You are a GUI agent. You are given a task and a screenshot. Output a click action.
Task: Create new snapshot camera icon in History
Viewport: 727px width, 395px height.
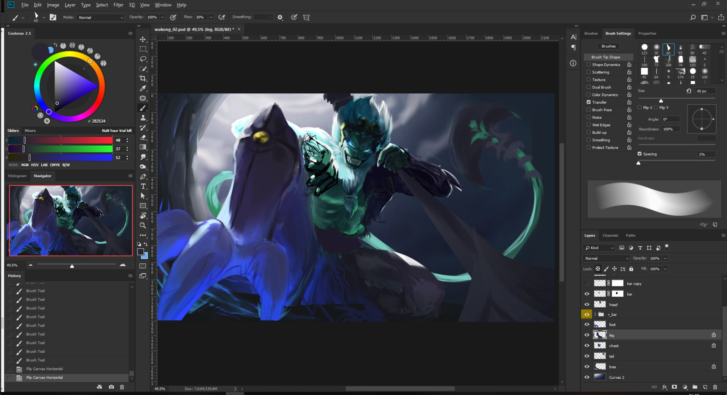tap(111, 387)
